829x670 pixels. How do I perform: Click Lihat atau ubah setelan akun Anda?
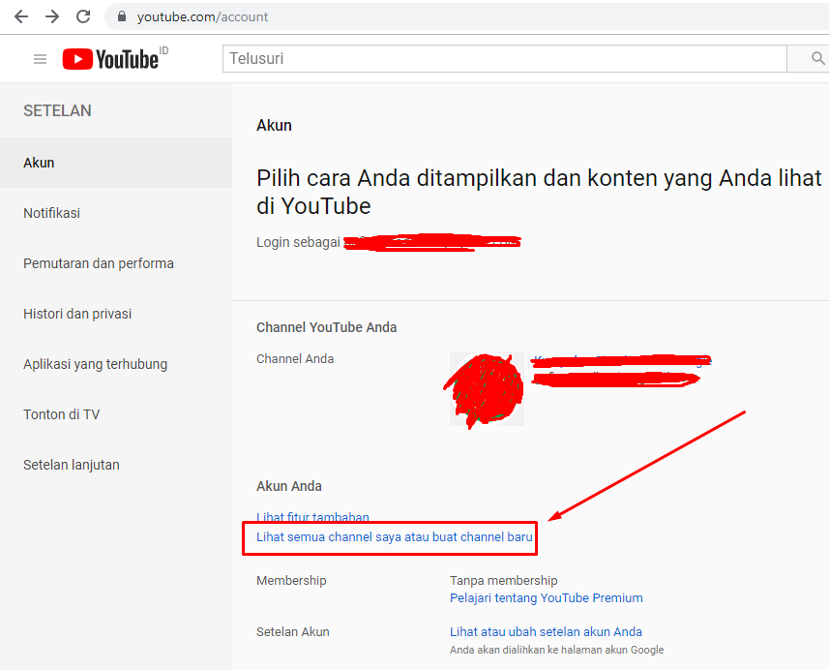(x=546, y=632)
